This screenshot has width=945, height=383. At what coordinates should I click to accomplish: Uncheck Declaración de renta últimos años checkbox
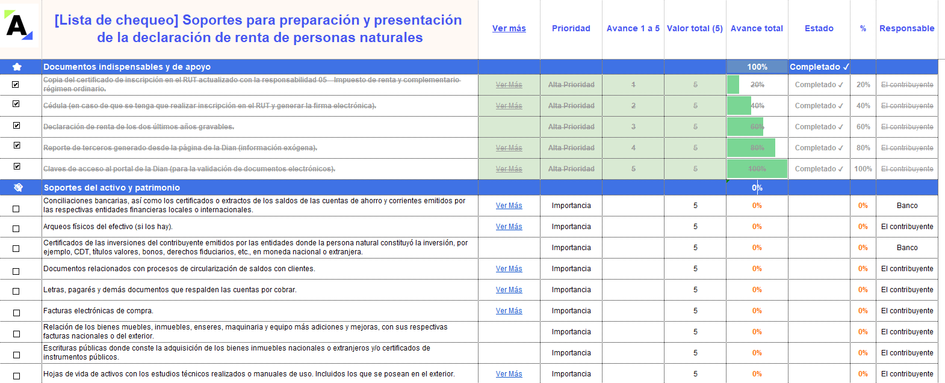click(x=16, y=126)
